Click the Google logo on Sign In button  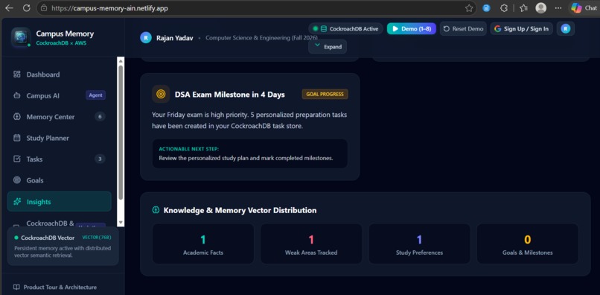(x=497, y=29)
